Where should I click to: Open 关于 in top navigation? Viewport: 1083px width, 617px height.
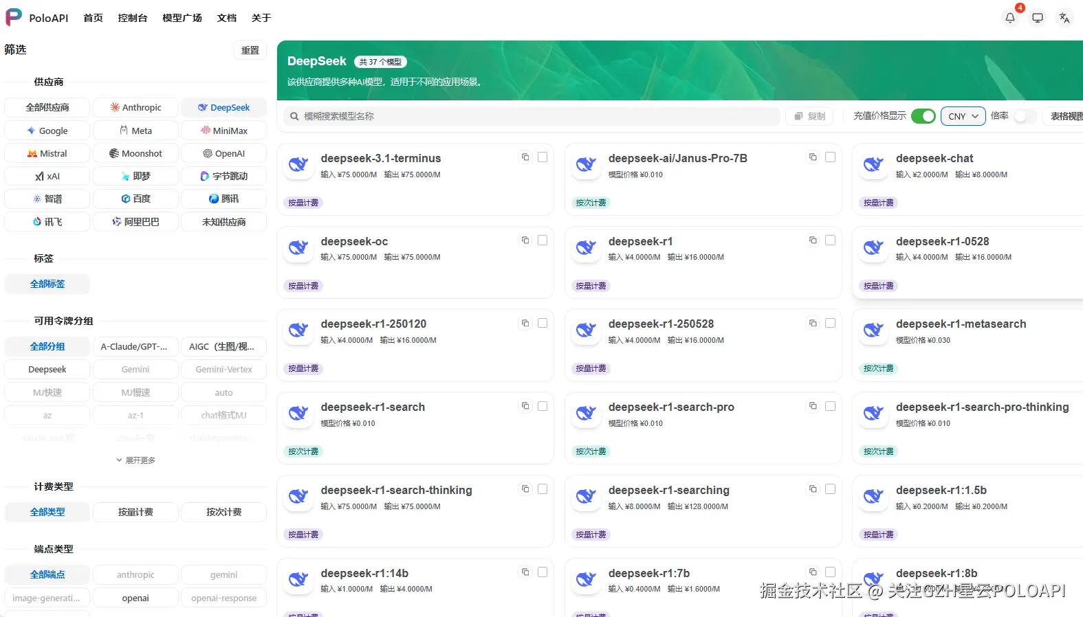click(x=261, y=18)
